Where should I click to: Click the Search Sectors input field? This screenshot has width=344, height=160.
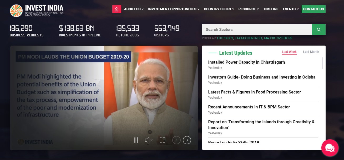(257, 30)
